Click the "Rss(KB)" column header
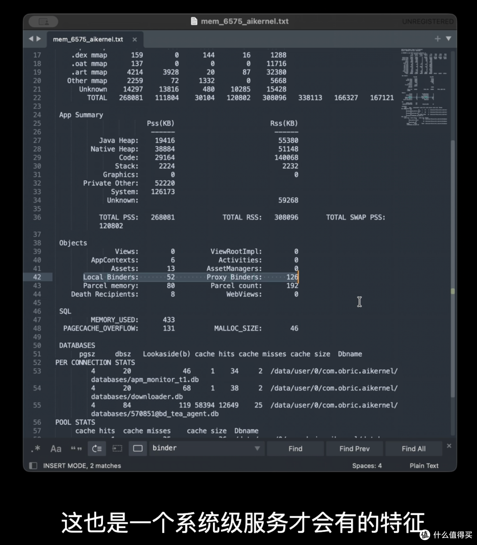Image resolution: width=477 pixels, height=545 pixels. coord(284,123)
